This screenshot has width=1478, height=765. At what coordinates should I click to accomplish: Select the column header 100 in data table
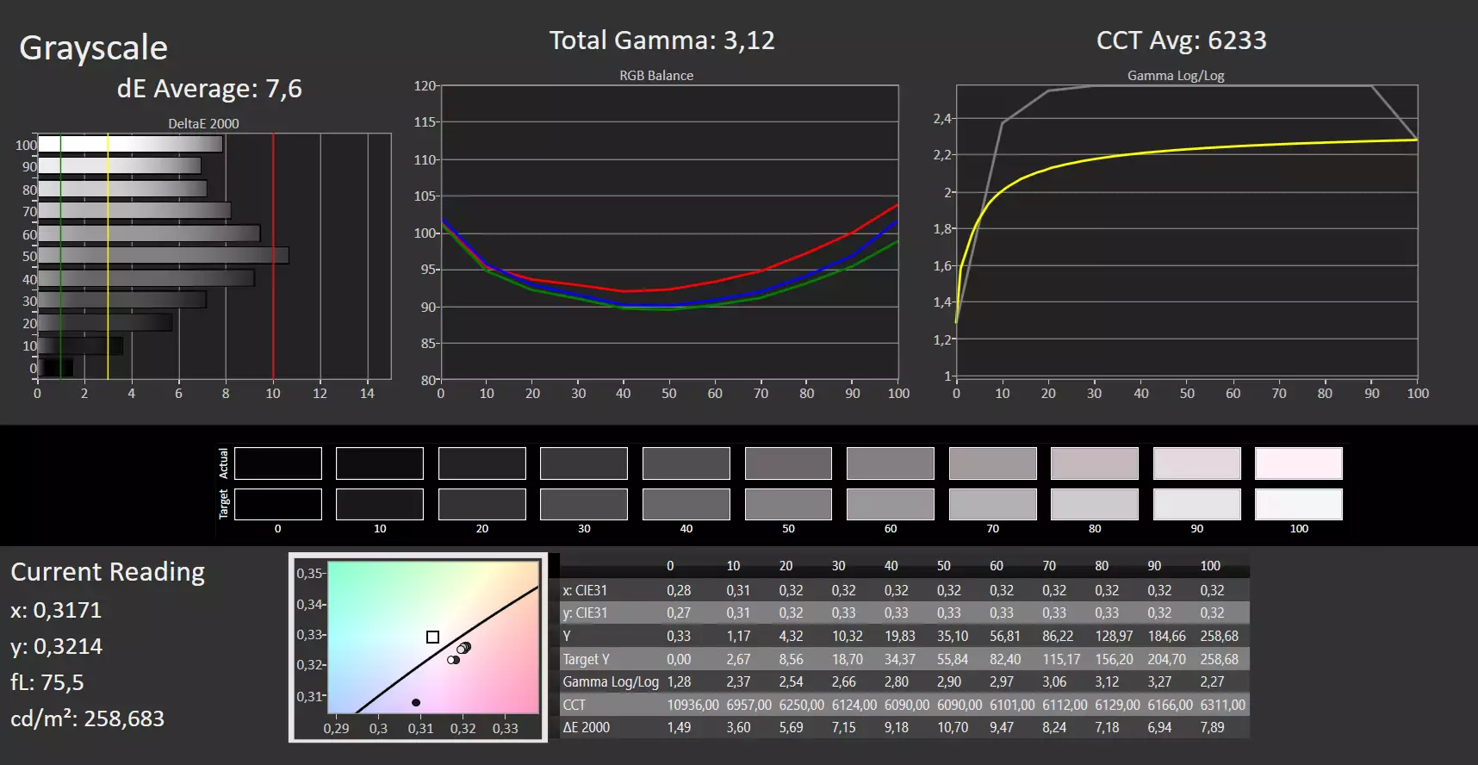[1210, 566]
